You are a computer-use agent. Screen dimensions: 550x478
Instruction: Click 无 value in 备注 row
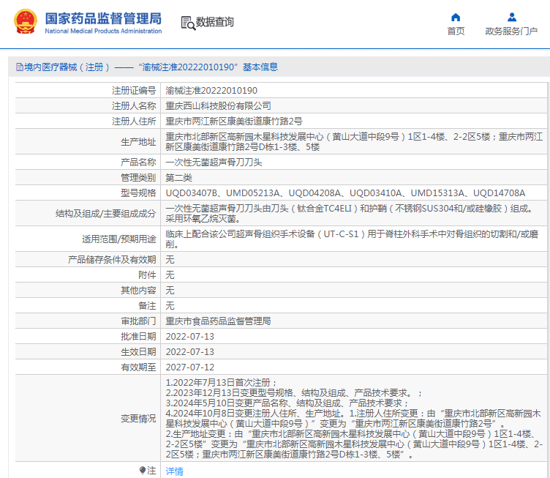[x=170, y=306]
